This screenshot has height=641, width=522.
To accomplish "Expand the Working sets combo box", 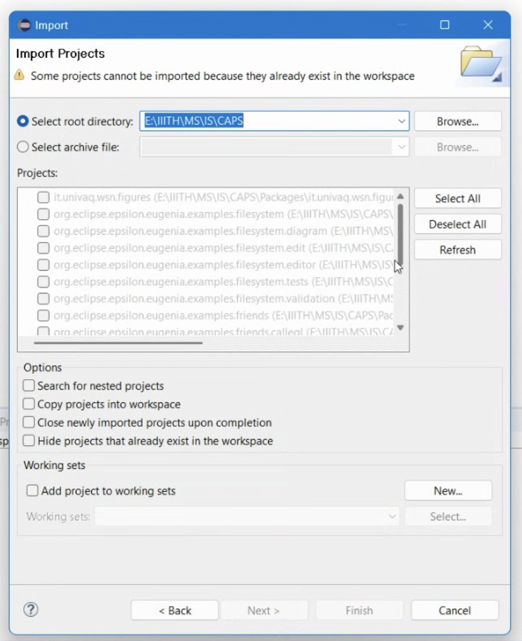I will [x=393, y=515].
